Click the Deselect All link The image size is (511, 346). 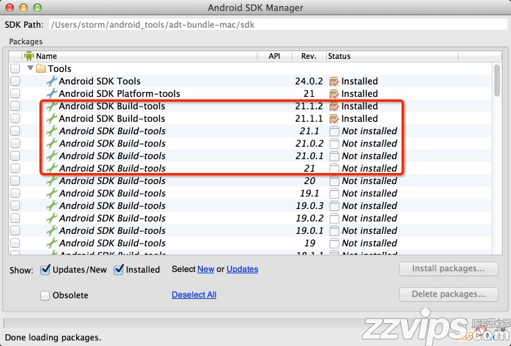194,295
